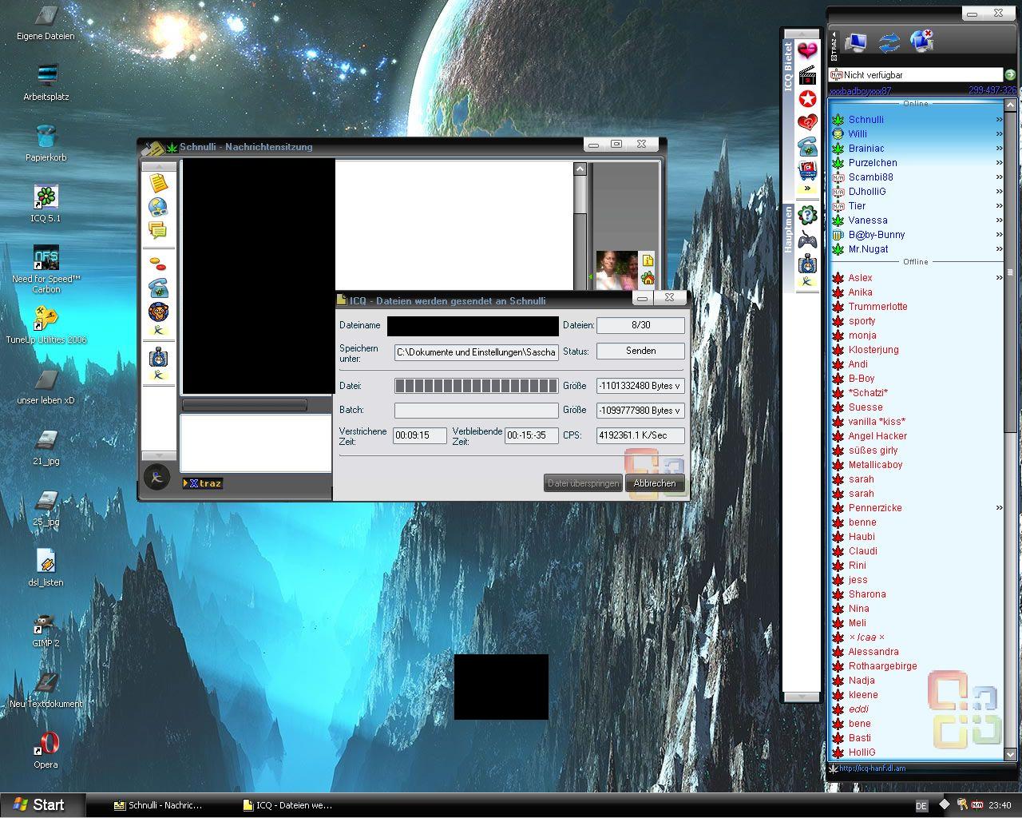Expand the Willi contact row arrows
Viewport: 1022px width, 818px height.
tap(999, 134)
